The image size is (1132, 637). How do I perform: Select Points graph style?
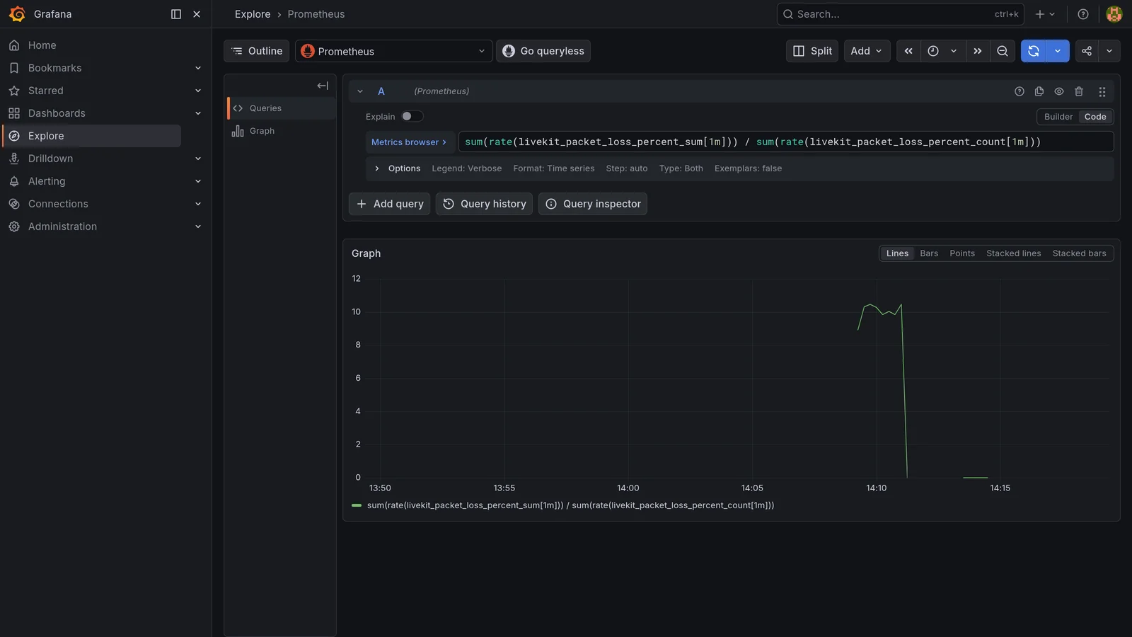[x=962, y=253]
